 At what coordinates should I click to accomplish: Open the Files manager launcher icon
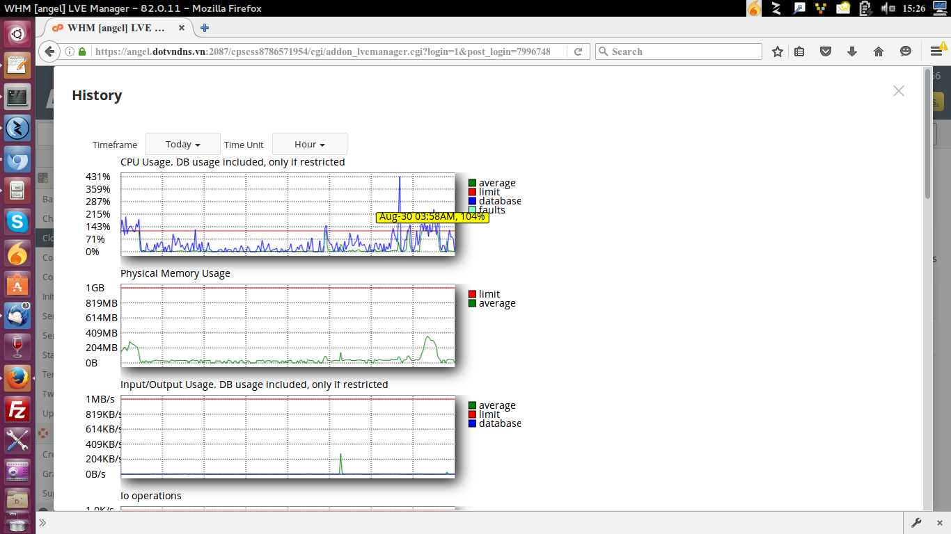pyautogui.click(x=17, y=191)
